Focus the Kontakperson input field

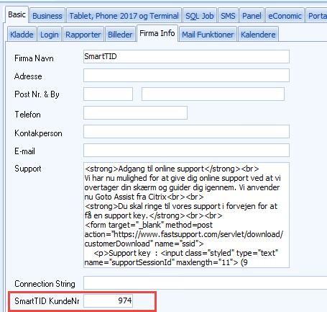186,132
